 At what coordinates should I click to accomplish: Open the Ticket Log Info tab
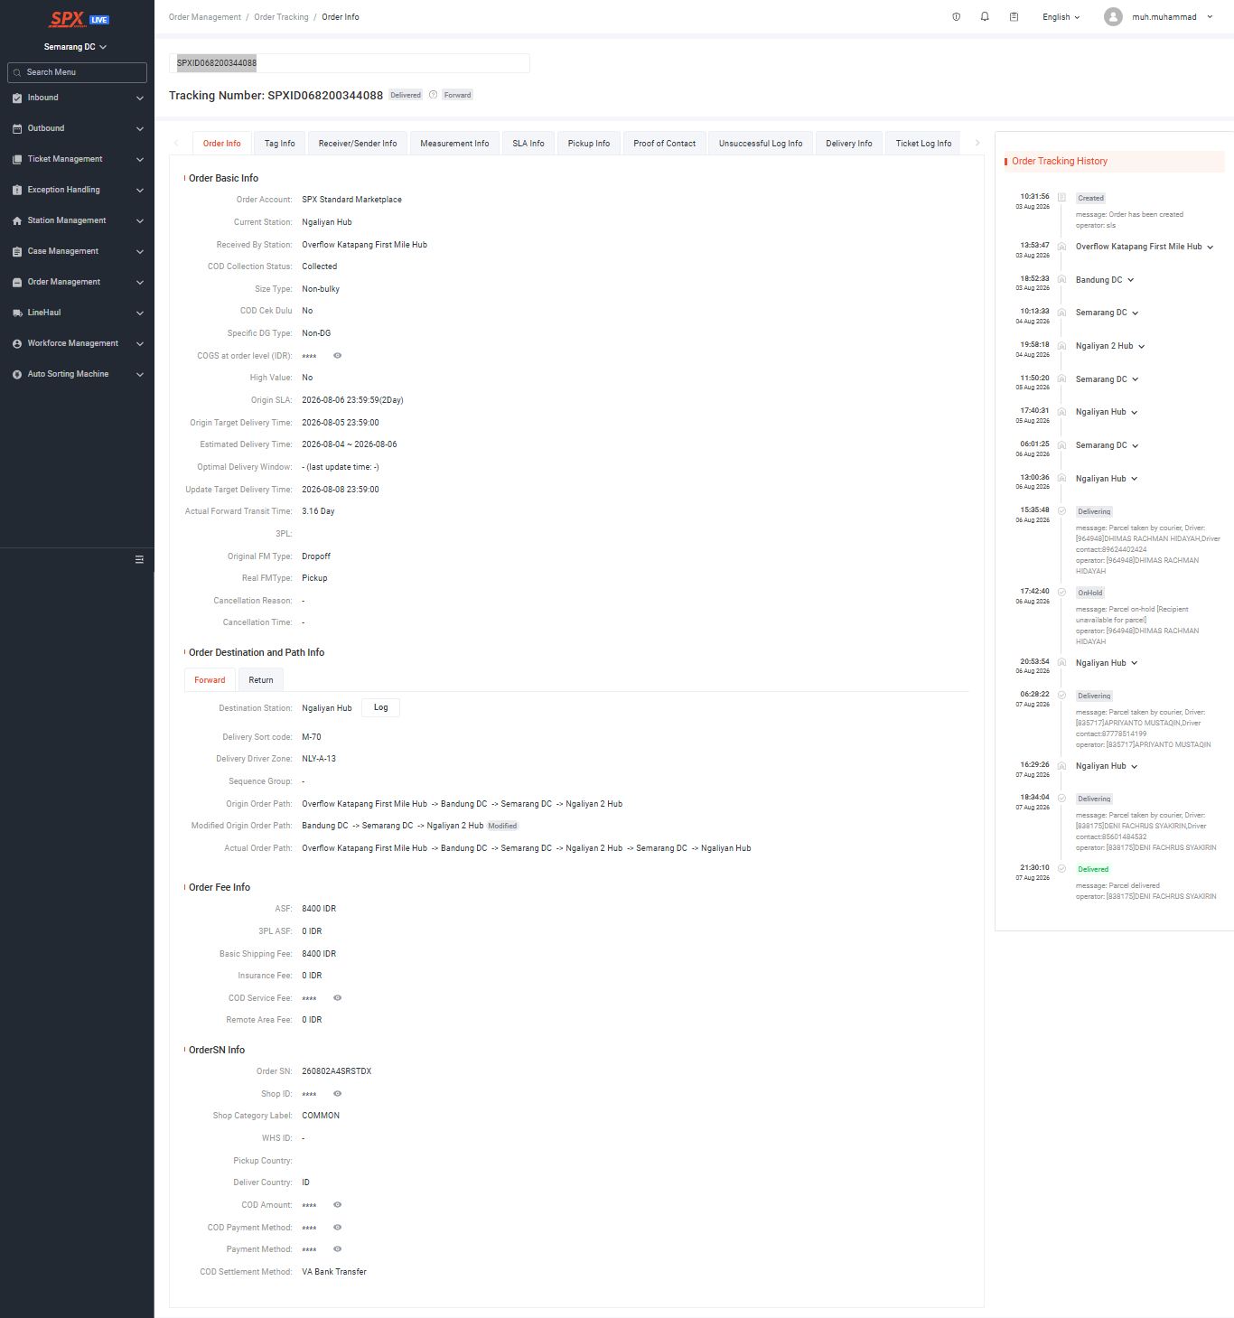pyautogui.click(x=923, y=144)
